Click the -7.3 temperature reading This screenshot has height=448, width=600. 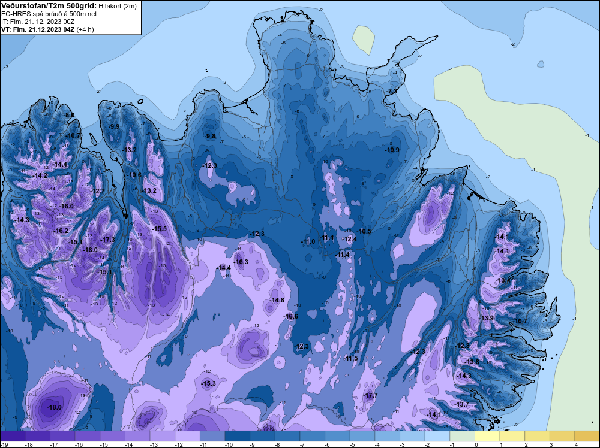coord(392,92)
